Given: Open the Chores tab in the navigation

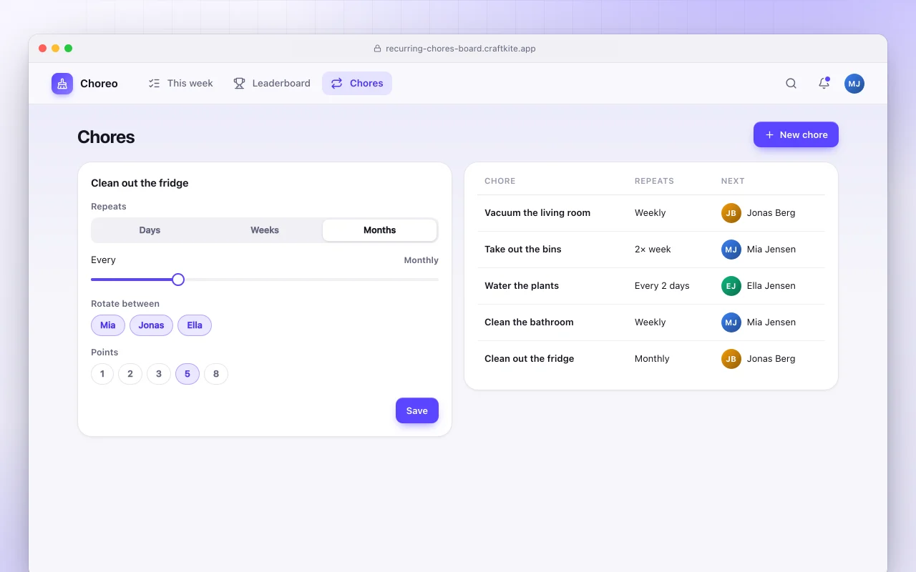Looking at the screenshot, I should (x=357, y=84).
